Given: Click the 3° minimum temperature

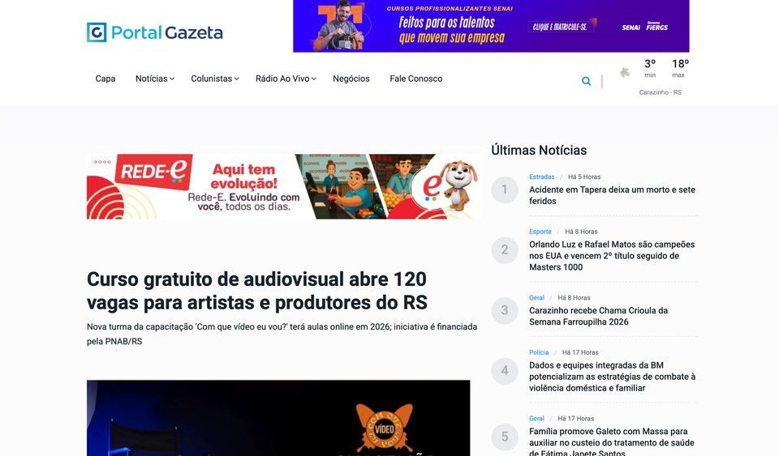Looking at the screenshot, I should [x=650, y=64].
